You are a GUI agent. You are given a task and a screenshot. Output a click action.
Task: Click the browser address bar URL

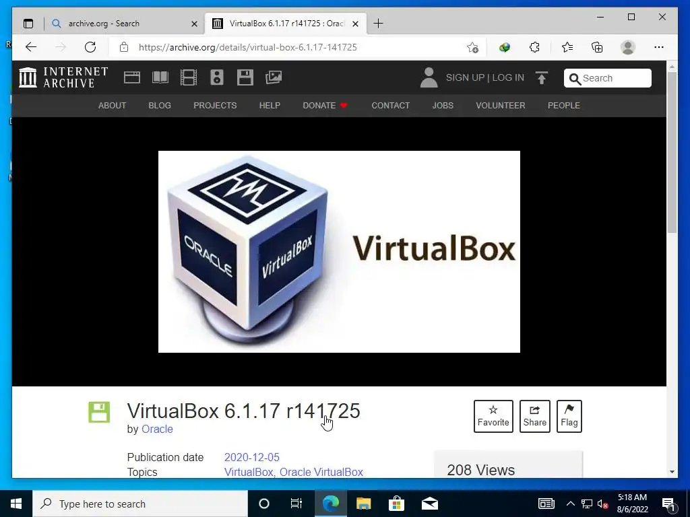click(248, 47)
